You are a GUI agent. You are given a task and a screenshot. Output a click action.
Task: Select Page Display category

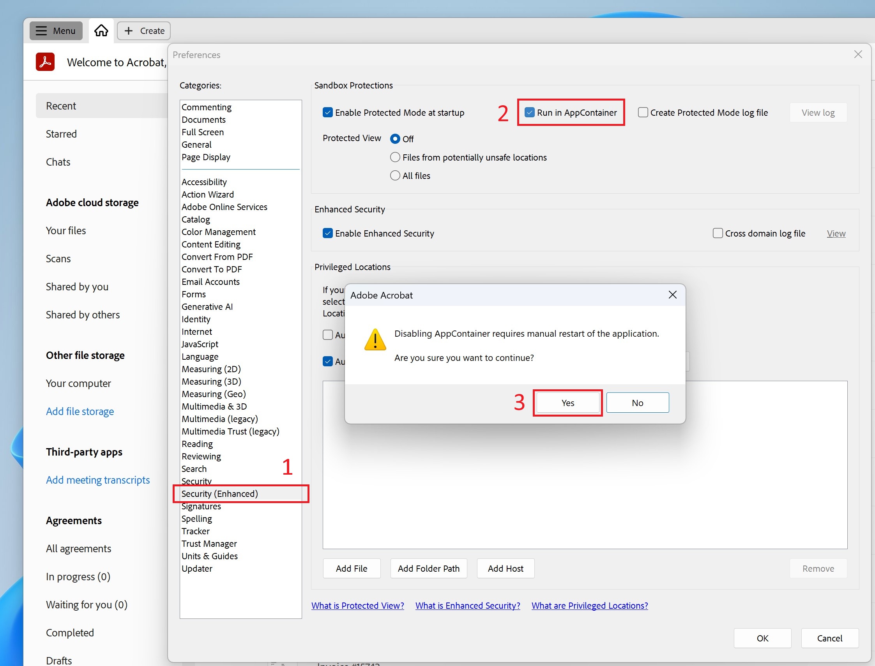(x=240, y=157)
